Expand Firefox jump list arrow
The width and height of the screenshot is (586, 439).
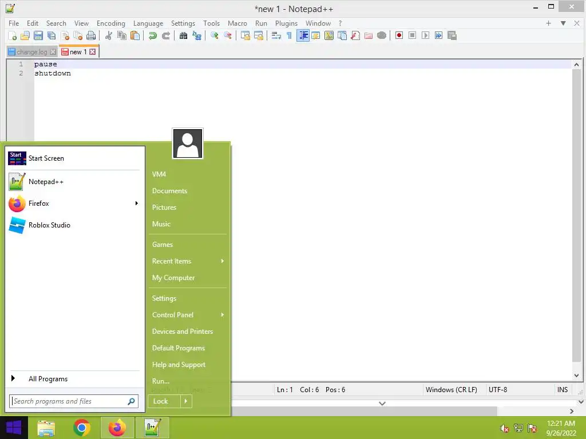(136, 203)
